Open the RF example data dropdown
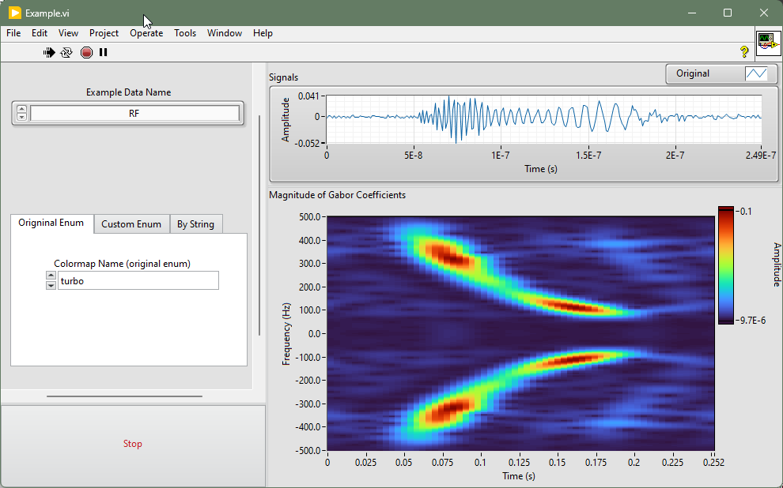The height and width of the screenshot is (488, 783). [134, 114]
